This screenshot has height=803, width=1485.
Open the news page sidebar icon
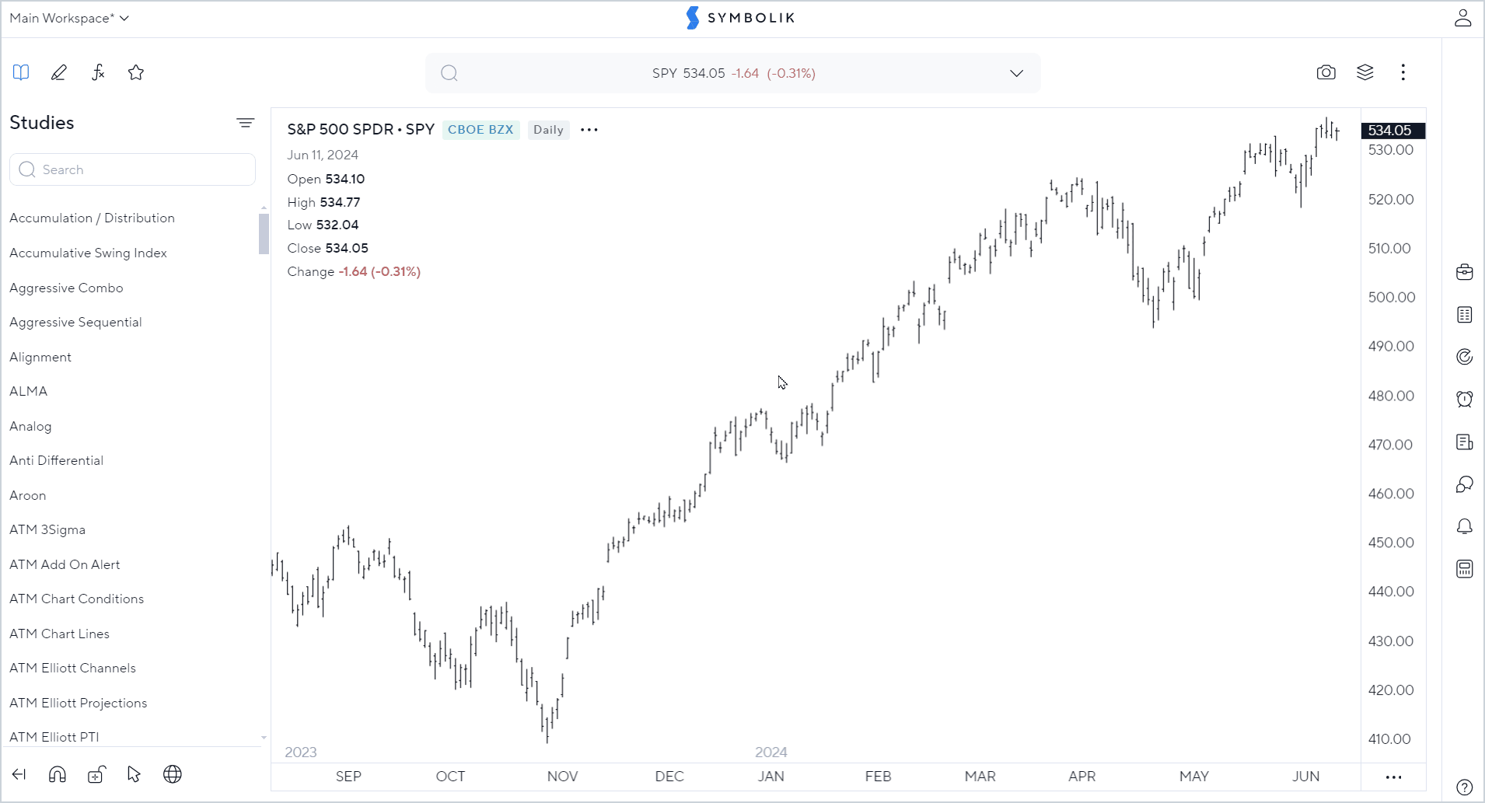[x=1465, y=442]
